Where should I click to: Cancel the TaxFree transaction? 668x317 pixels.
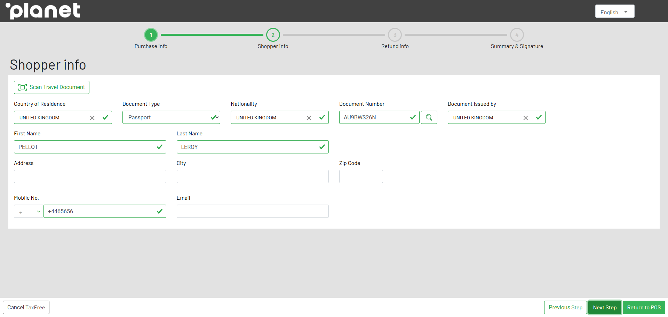[x=26, y=308]
